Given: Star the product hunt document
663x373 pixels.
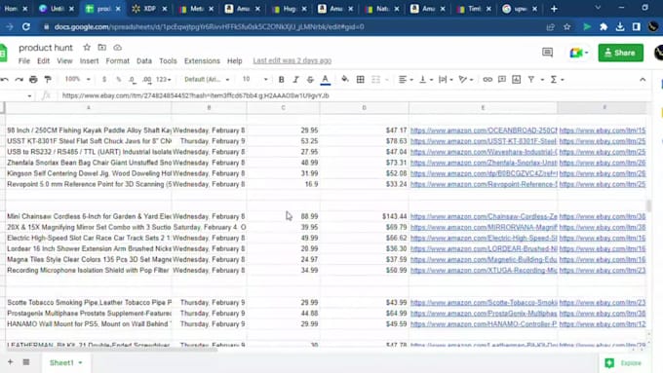Looking at the screenshot, I should [x=87, y=48].
